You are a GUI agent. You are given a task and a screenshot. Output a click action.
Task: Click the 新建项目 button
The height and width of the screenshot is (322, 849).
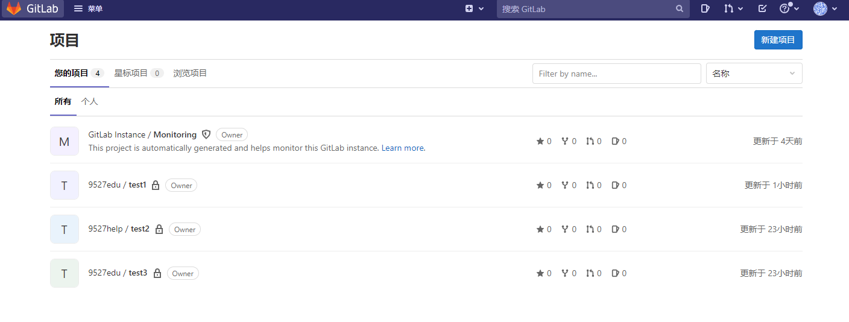pos(778,40)
